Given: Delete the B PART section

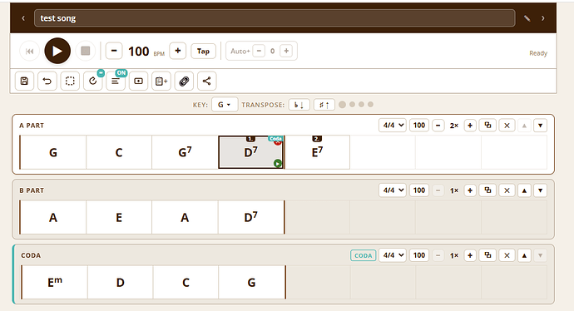Looking at the screenshot, I should (507, 190).
